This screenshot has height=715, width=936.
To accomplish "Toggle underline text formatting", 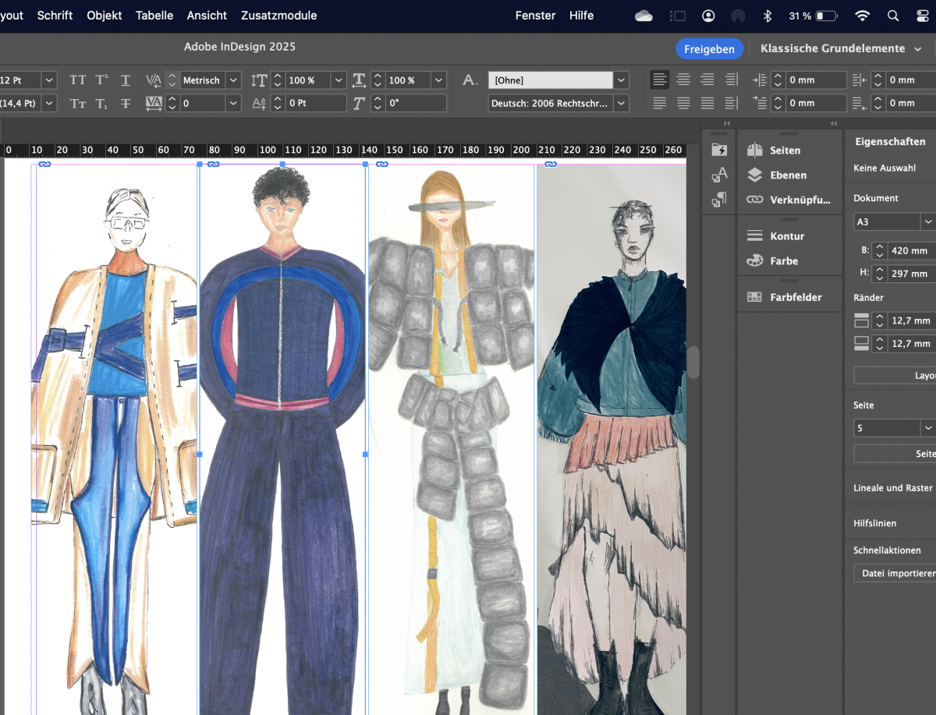I will tap(125, 80).
